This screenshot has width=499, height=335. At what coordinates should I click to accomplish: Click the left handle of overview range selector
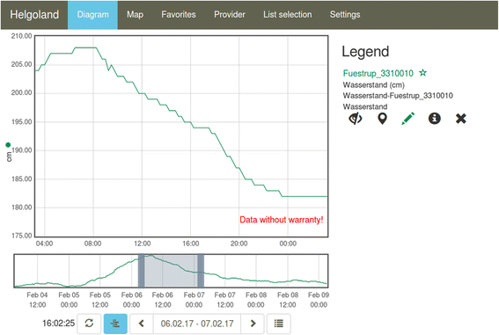coord(141,271)
